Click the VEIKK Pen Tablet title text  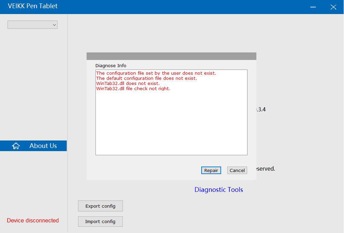(x=33, y=6)
